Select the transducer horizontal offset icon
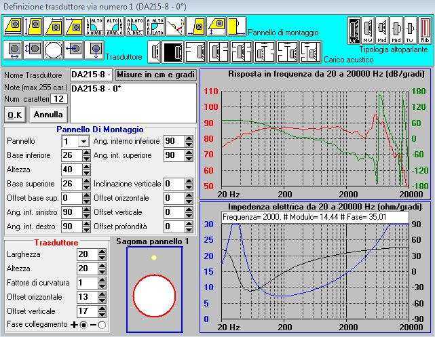 (x=74, y=50)
